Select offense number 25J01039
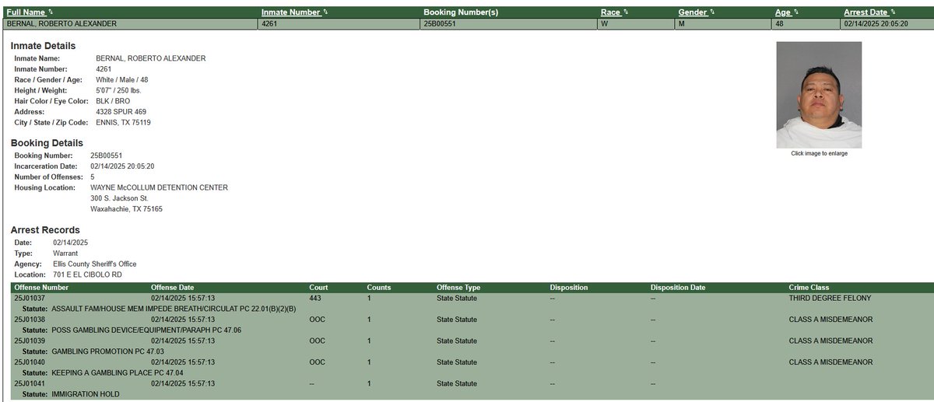Screen dimensions: 934x402 click(30, 341)
